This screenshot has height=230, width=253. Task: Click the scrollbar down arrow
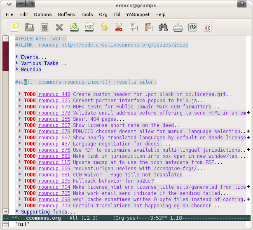point(5,211)
